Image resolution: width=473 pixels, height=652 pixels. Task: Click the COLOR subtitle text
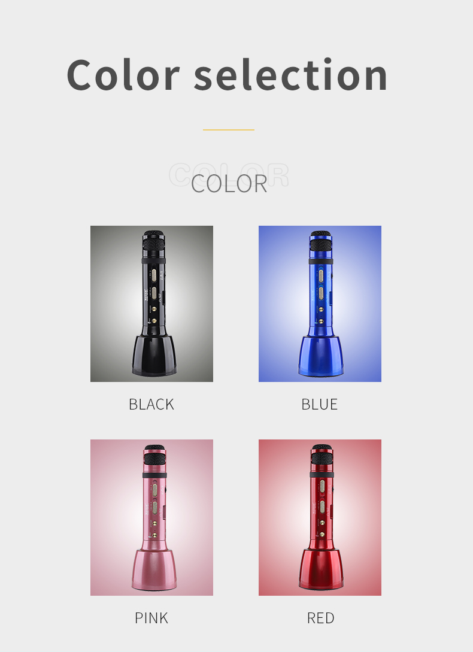click(x=229, y=183)
